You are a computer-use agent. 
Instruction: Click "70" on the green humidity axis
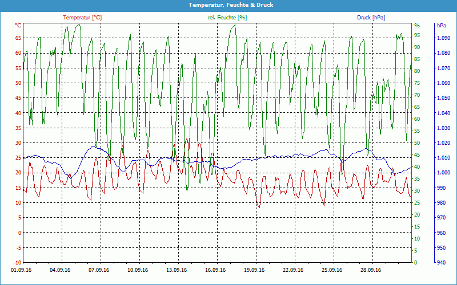pos(417,95)
